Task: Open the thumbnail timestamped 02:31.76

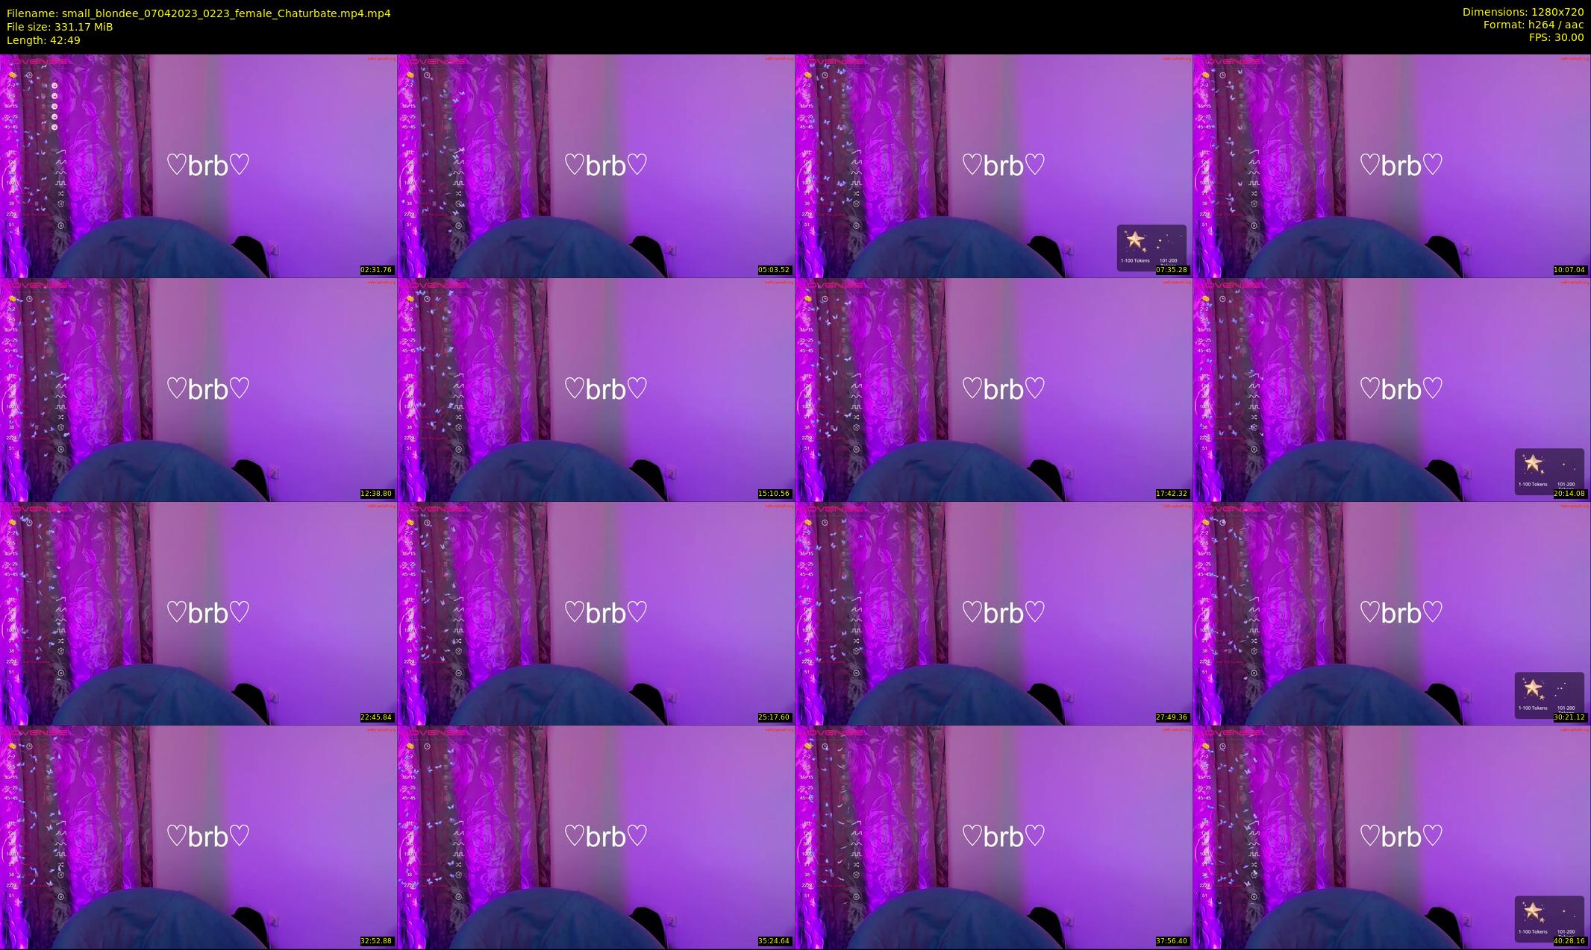Action: coord(199,166)
